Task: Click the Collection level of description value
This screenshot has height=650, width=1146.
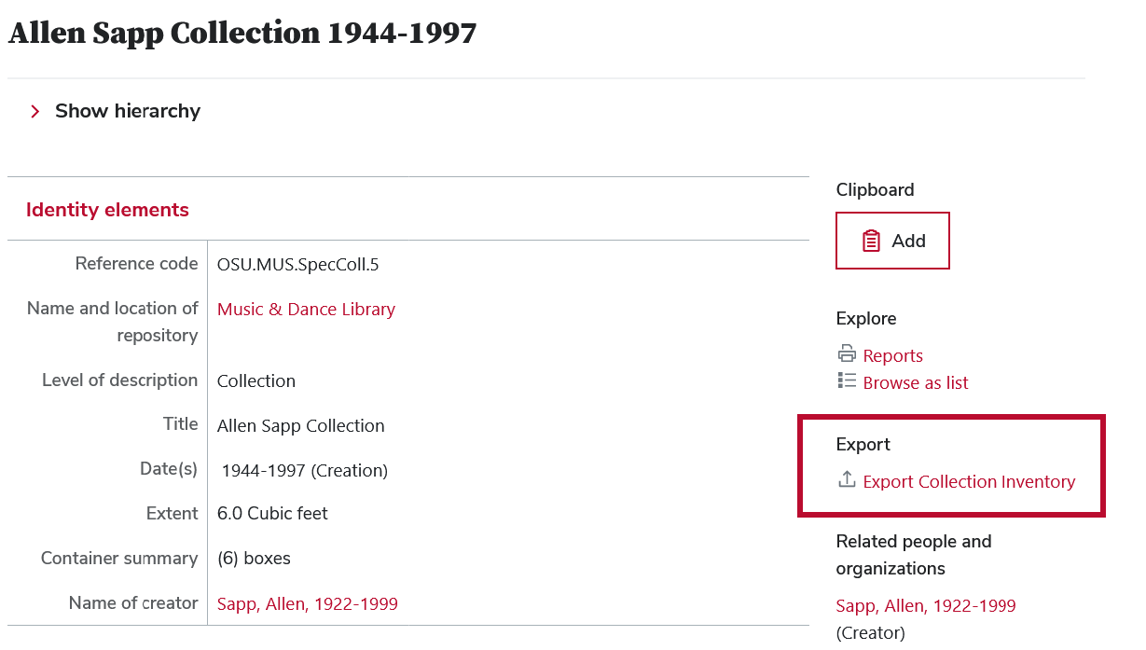Action: click(256, 380)
